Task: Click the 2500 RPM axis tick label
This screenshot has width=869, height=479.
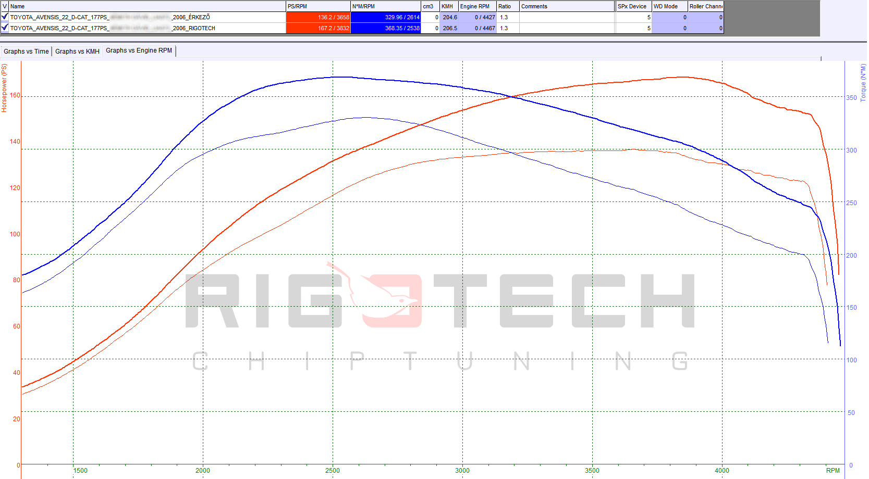Action: (333, 471)
